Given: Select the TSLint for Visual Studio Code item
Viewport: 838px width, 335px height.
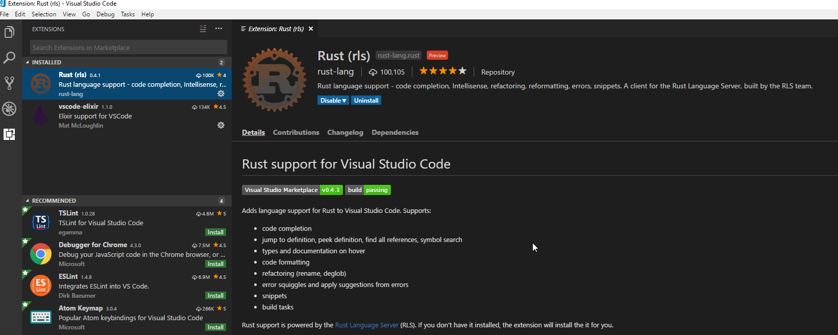Looking at the screenshot, I should tap(127, 222).
